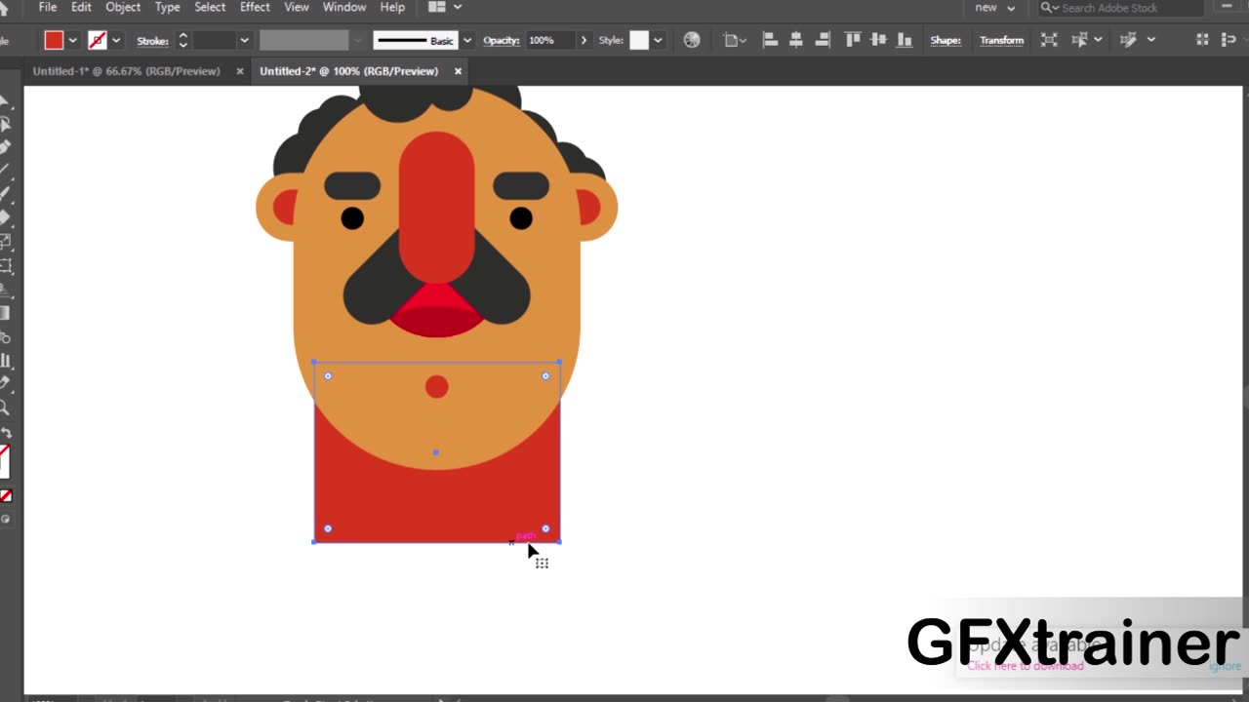The height and width of the screenshot is (702, 1249).
Task: Select the Paintbrush tool in toolbox
Action: pyautogui.click(x=5, y=194)
